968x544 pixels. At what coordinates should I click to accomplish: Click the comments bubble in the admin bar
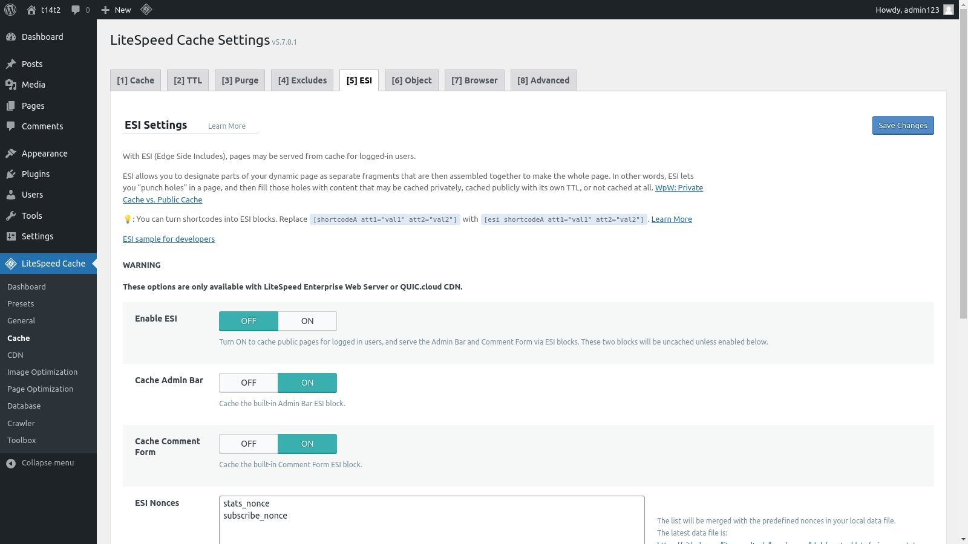(76, 10)
